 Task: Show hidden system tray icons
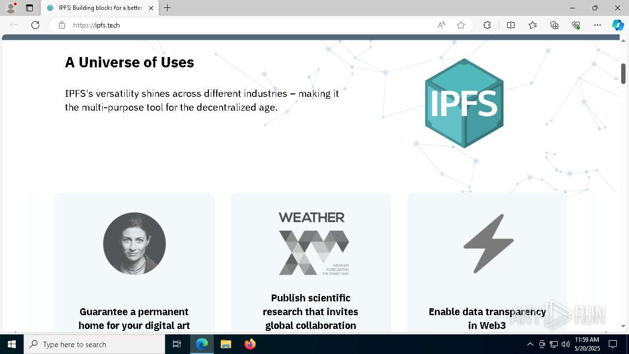tap(530, 344)
